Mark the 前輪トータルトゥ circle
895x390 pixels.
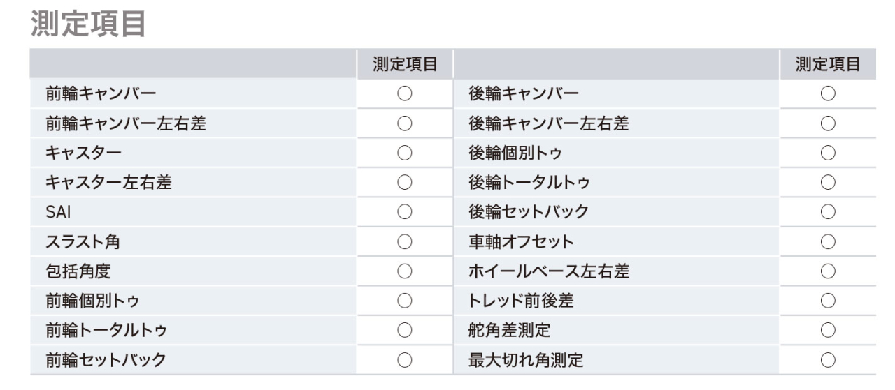(405, 331)
